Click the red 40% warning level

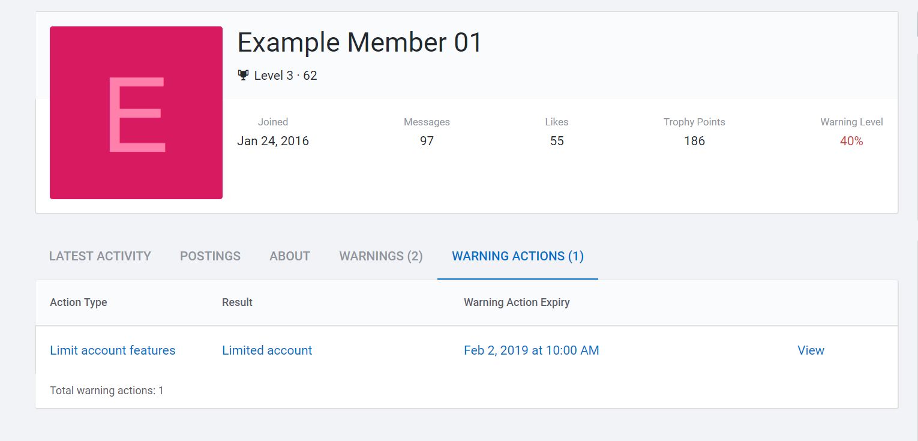click(x=851, y=141)
